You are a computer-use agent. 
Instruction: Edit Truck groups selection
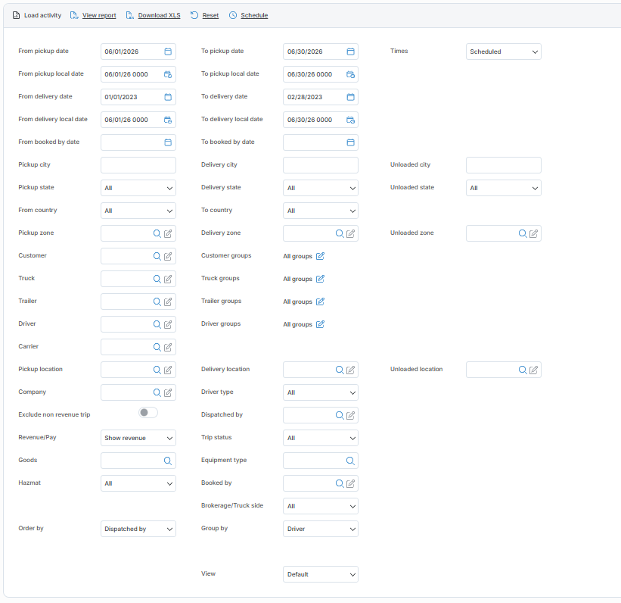coord(320,279)
